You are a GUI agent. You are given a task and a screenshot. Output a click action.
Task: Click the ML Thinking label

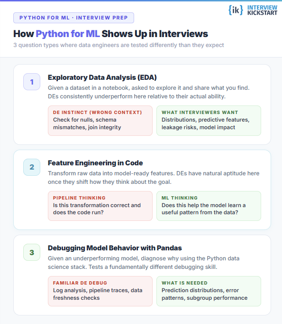(x=180, y=198)
